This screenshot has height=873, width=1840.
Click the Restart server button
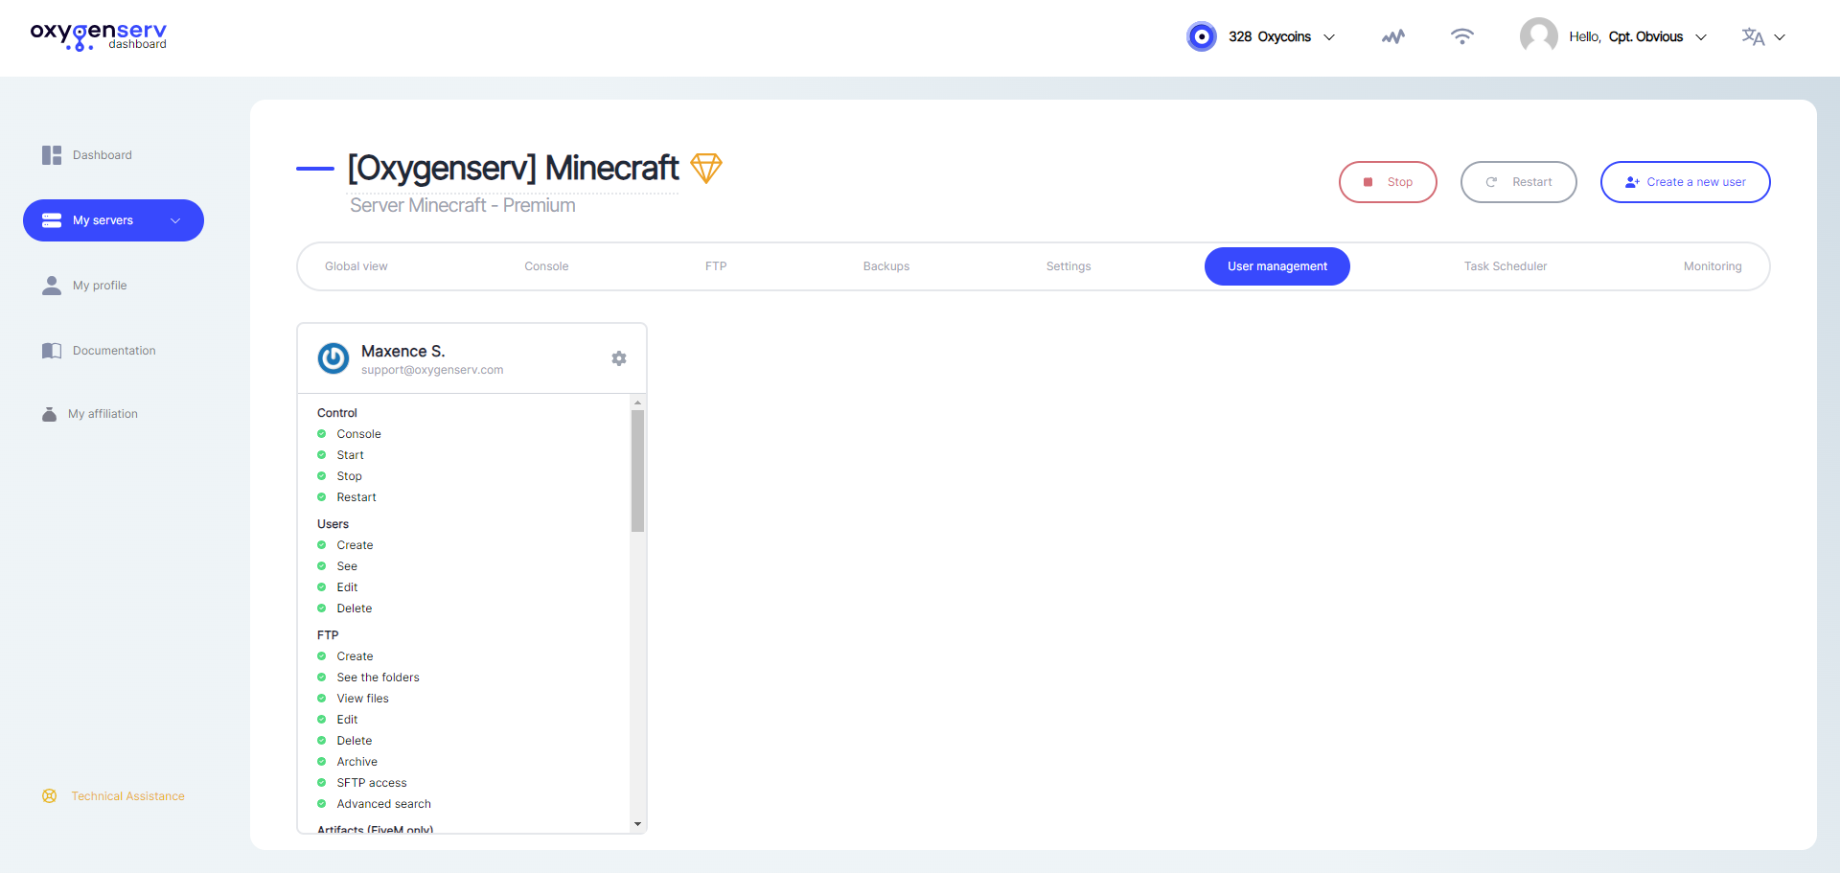1519,182
